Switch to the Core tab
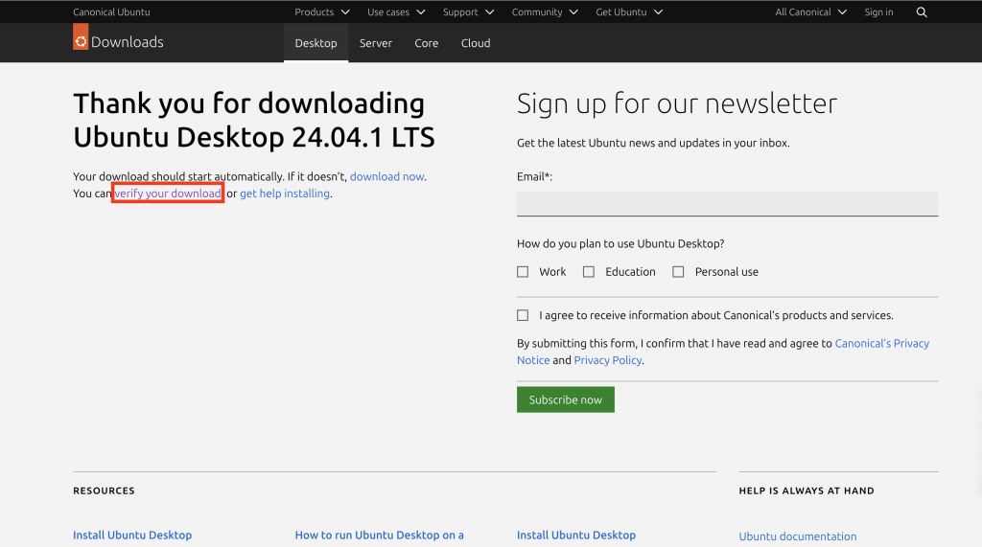 pyautogui.click(x=427, y=43)
